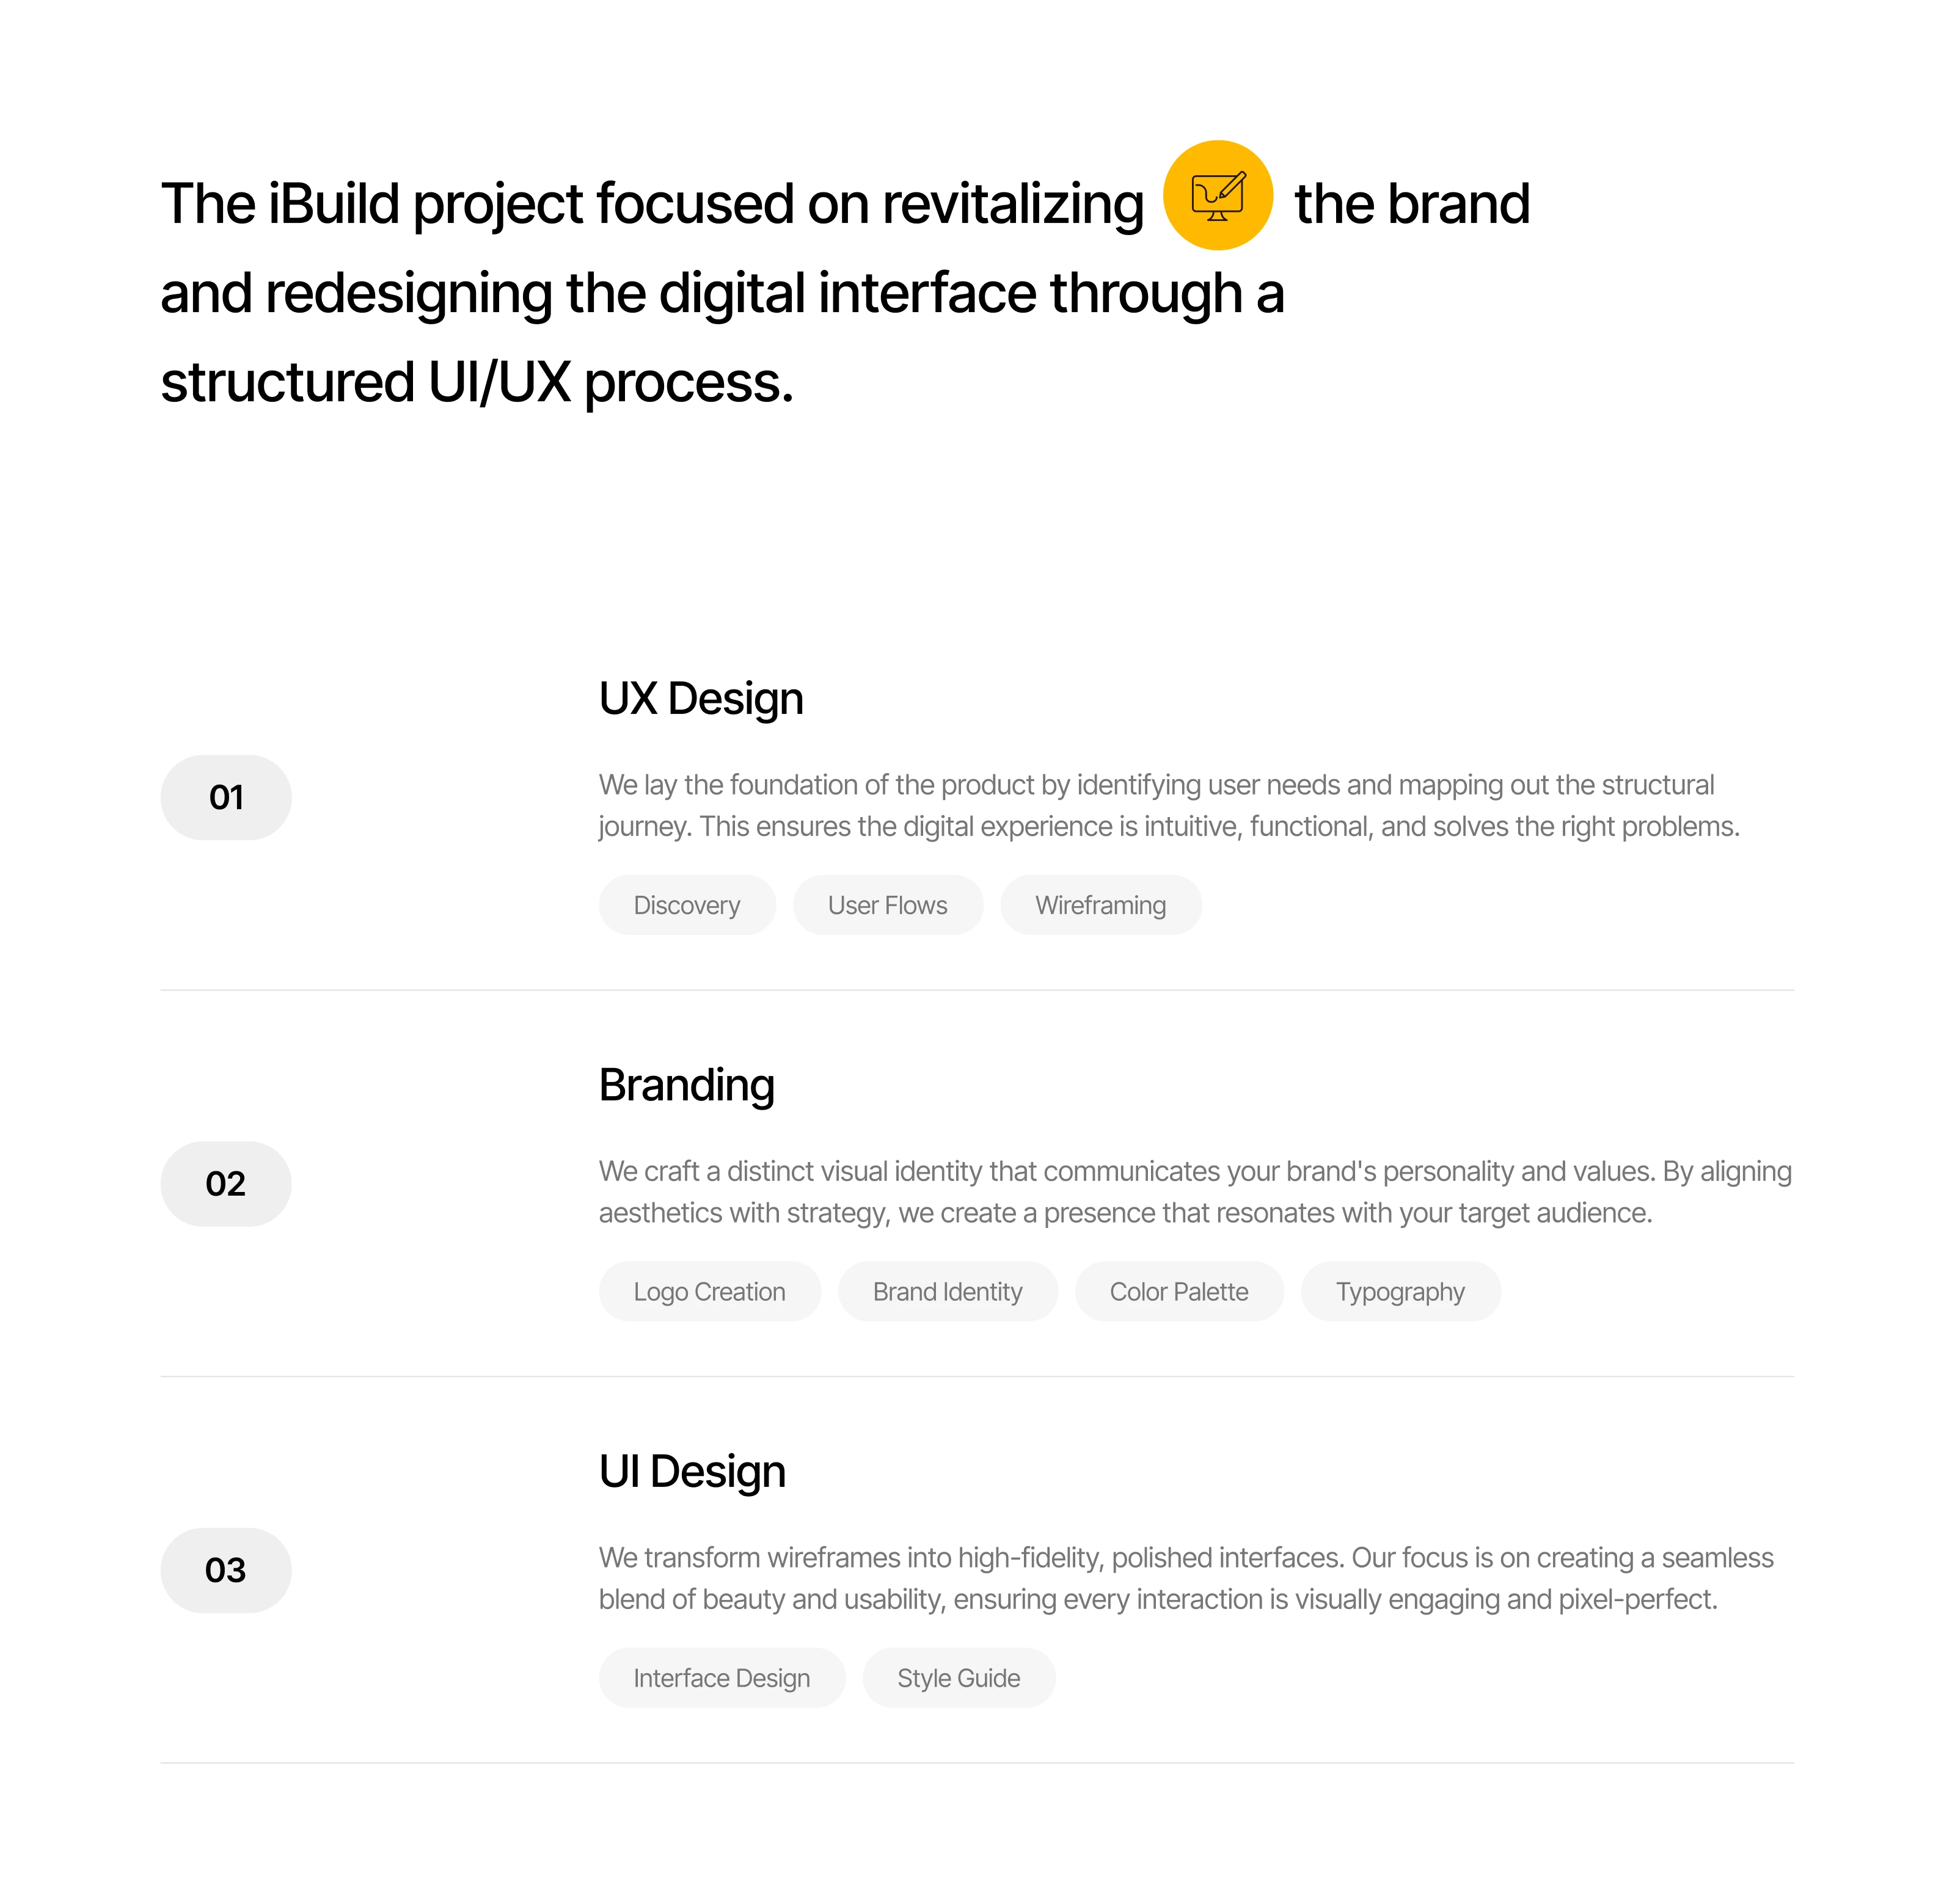Click the User Flows tag
Viewport: 1955px width, 1904px height.
point(888,905)
